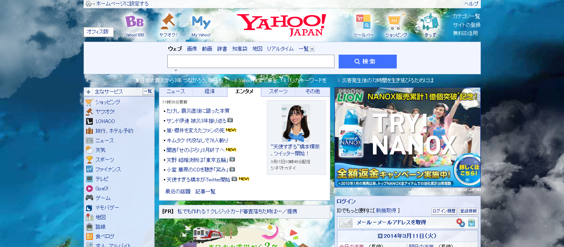564x247 pixels.
Task: Open headline キムタク 代役なしで76人斬り
Action: tap(197, 141)
